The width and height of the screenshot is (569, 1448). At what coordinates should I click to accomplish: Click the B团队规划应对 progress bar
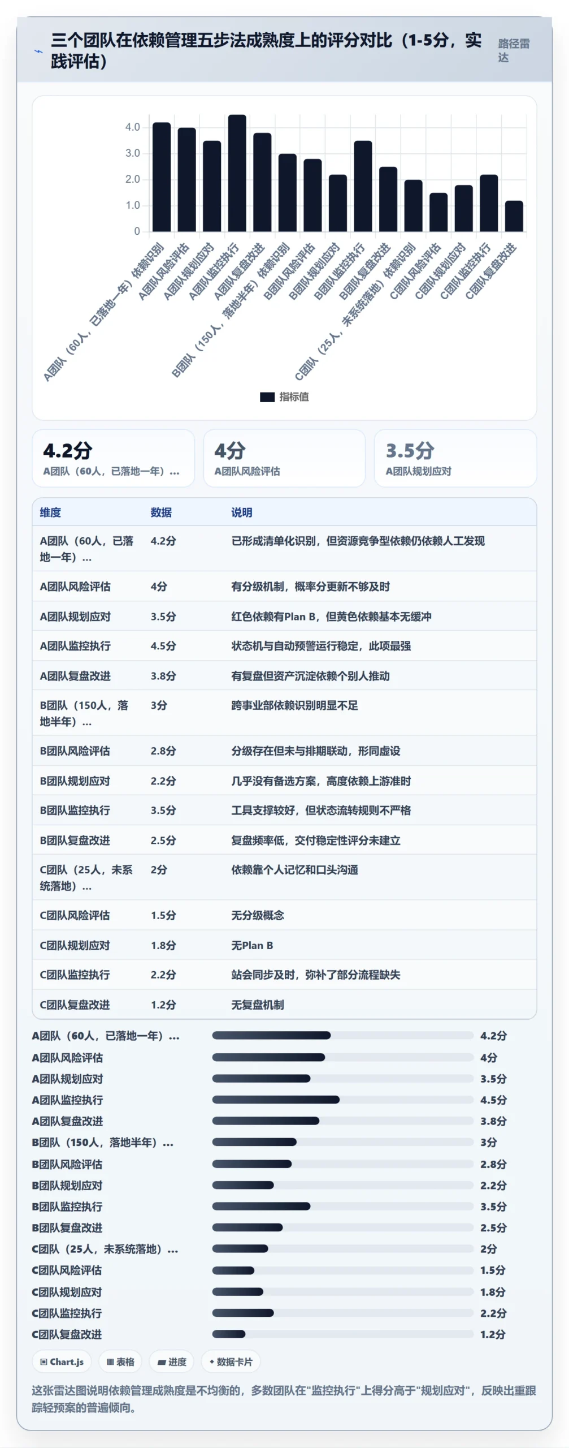click(343, 1185)
